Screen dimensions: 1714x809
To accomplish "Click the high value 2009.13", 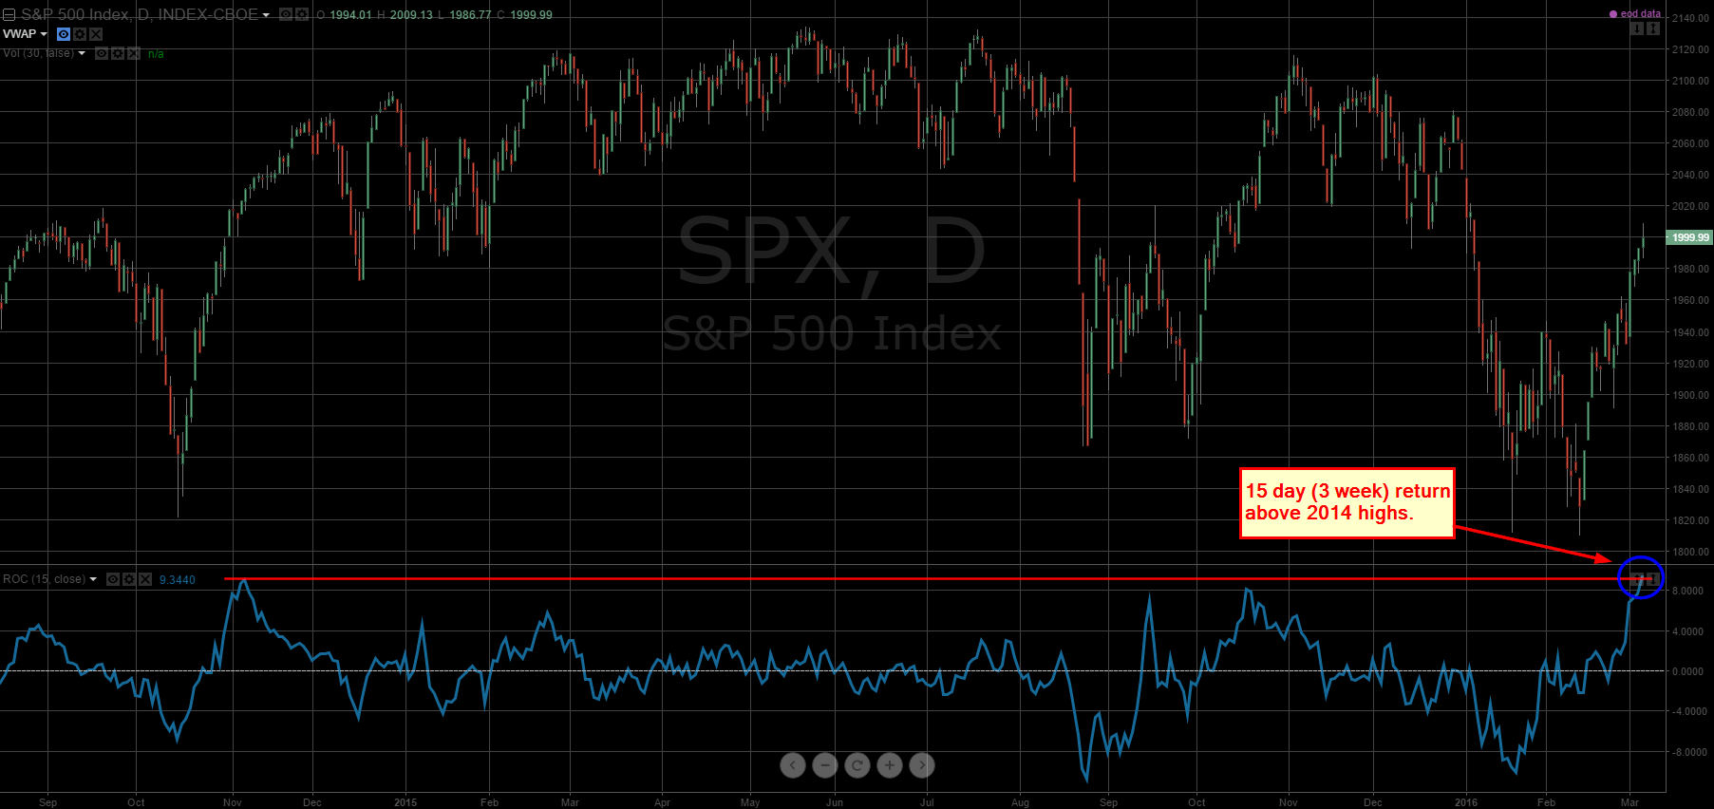I will click(411, 15).
